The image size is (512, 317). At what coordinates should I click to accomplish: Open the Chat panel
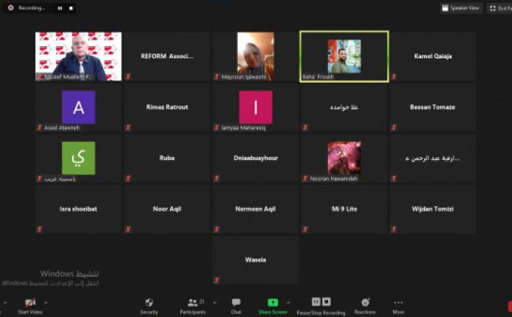click(x=236, y=303)
